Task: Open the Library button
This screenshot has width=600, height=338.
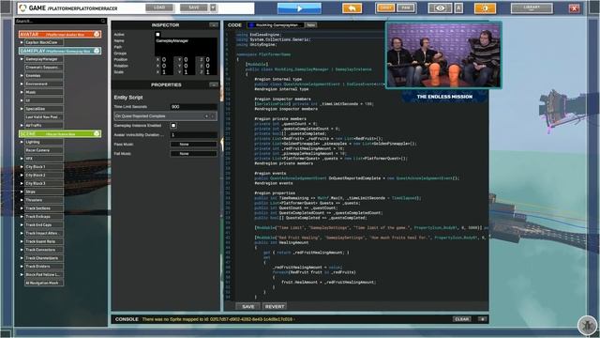Action: pyautogui.click(x=532, y=8)
